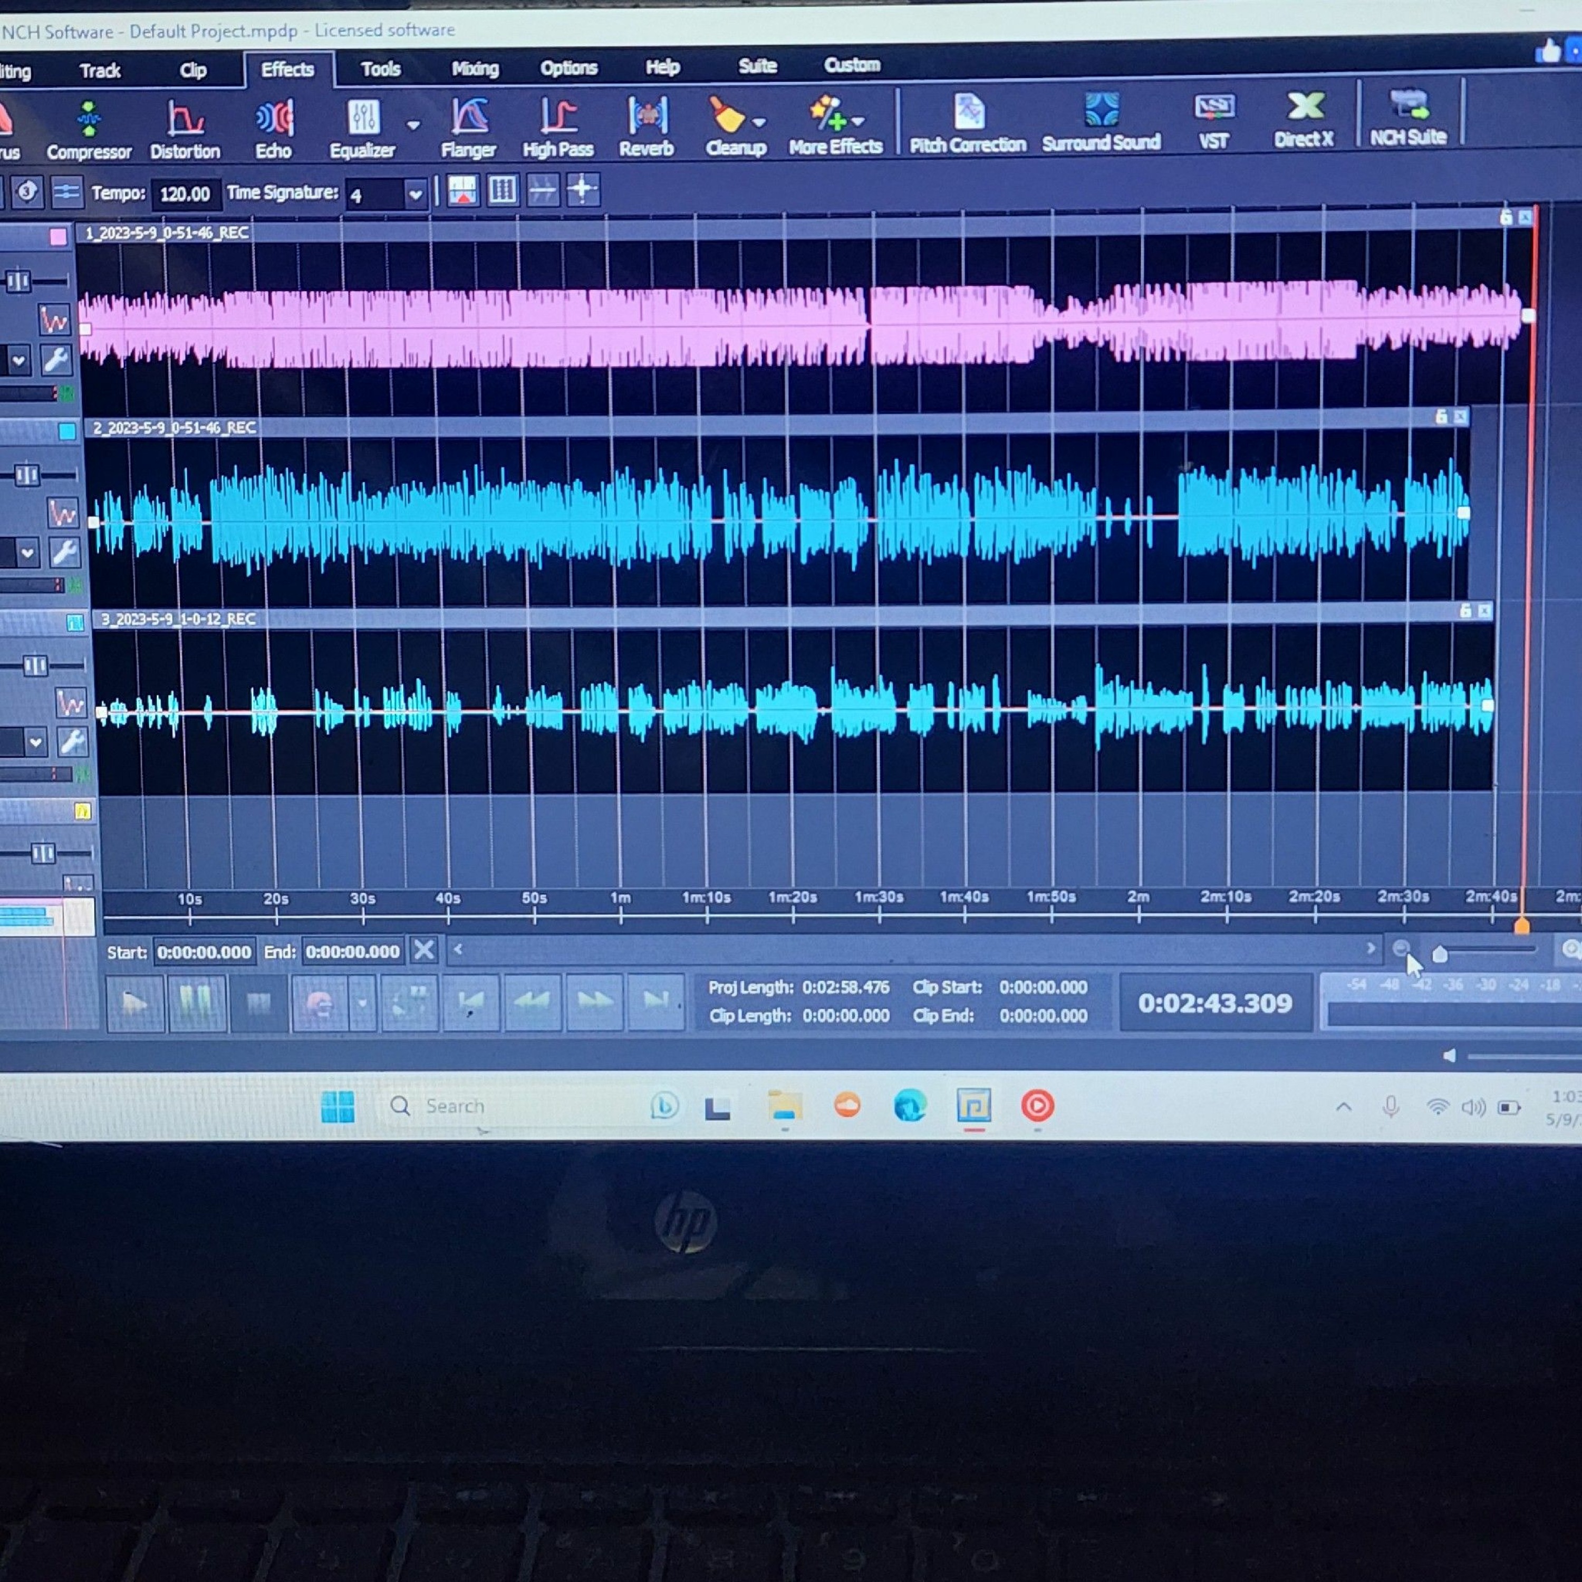Switch to the Tools tab

381,70
